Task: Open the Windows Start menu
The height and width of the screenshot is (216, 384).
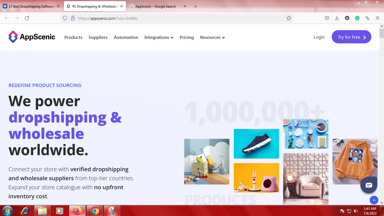Action: pos(7,211)
